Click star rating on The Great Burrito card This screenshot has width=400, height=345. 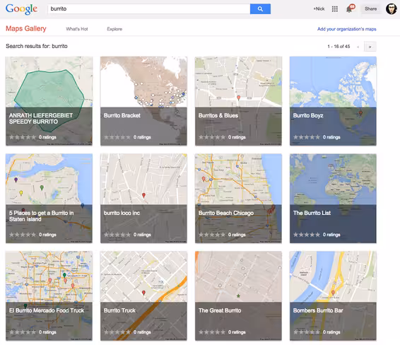(x=212, y=332)
